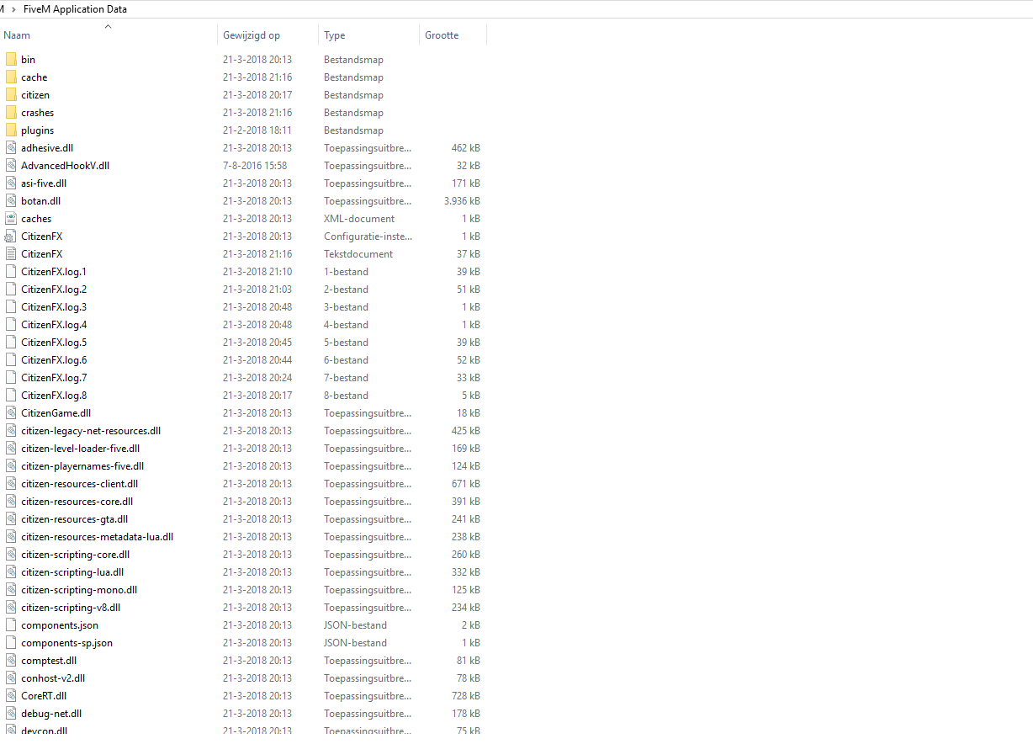Click the botan.dll file icon
This screenshot has width=1033, height=744.
(11, 200)
